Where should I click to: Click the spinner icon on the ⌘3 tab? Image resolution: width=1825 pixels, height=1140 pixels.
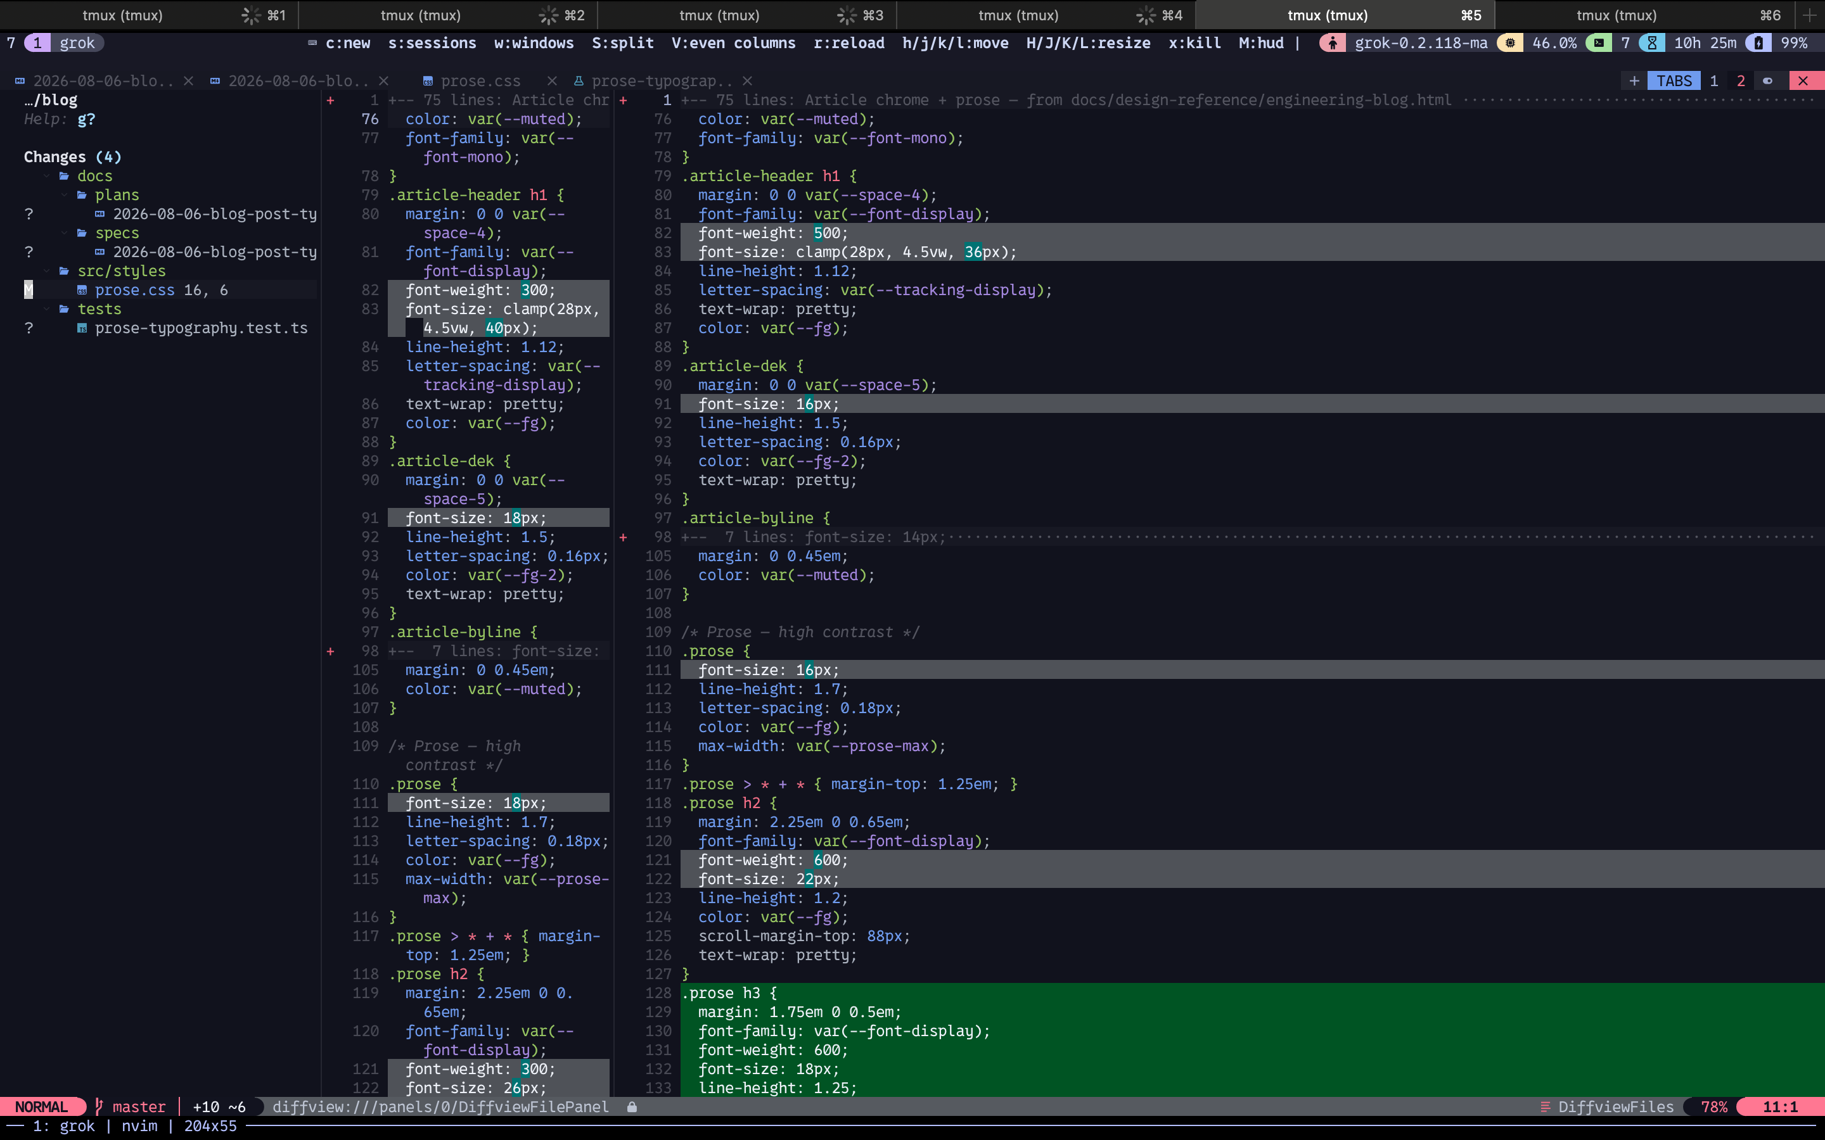(848, 15)
